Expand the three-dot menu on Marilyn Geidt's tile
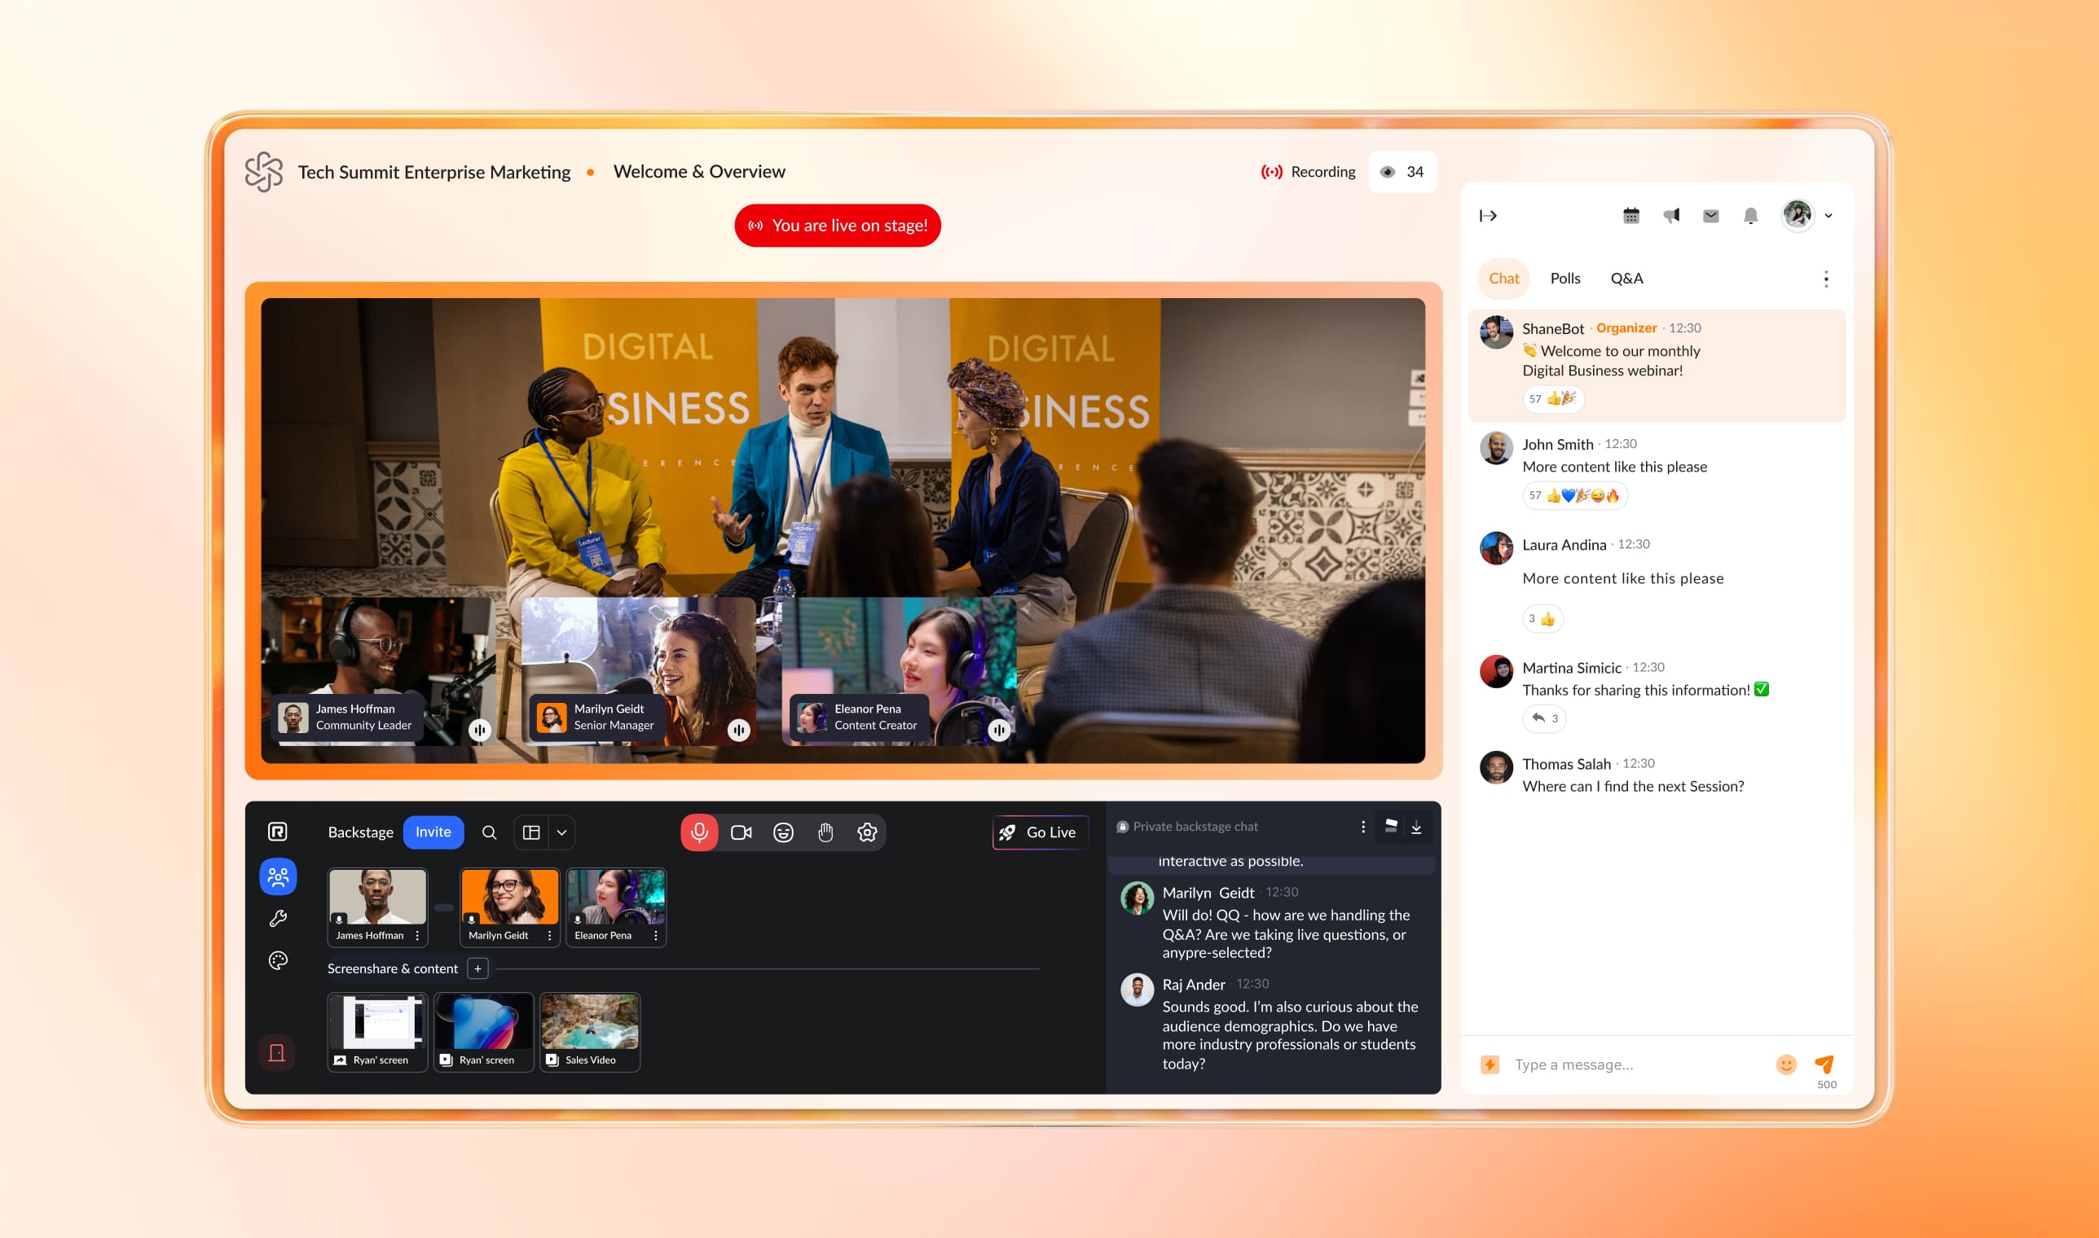The width and height of the screenshot is (2099, 1238). (x=548, y=934)
